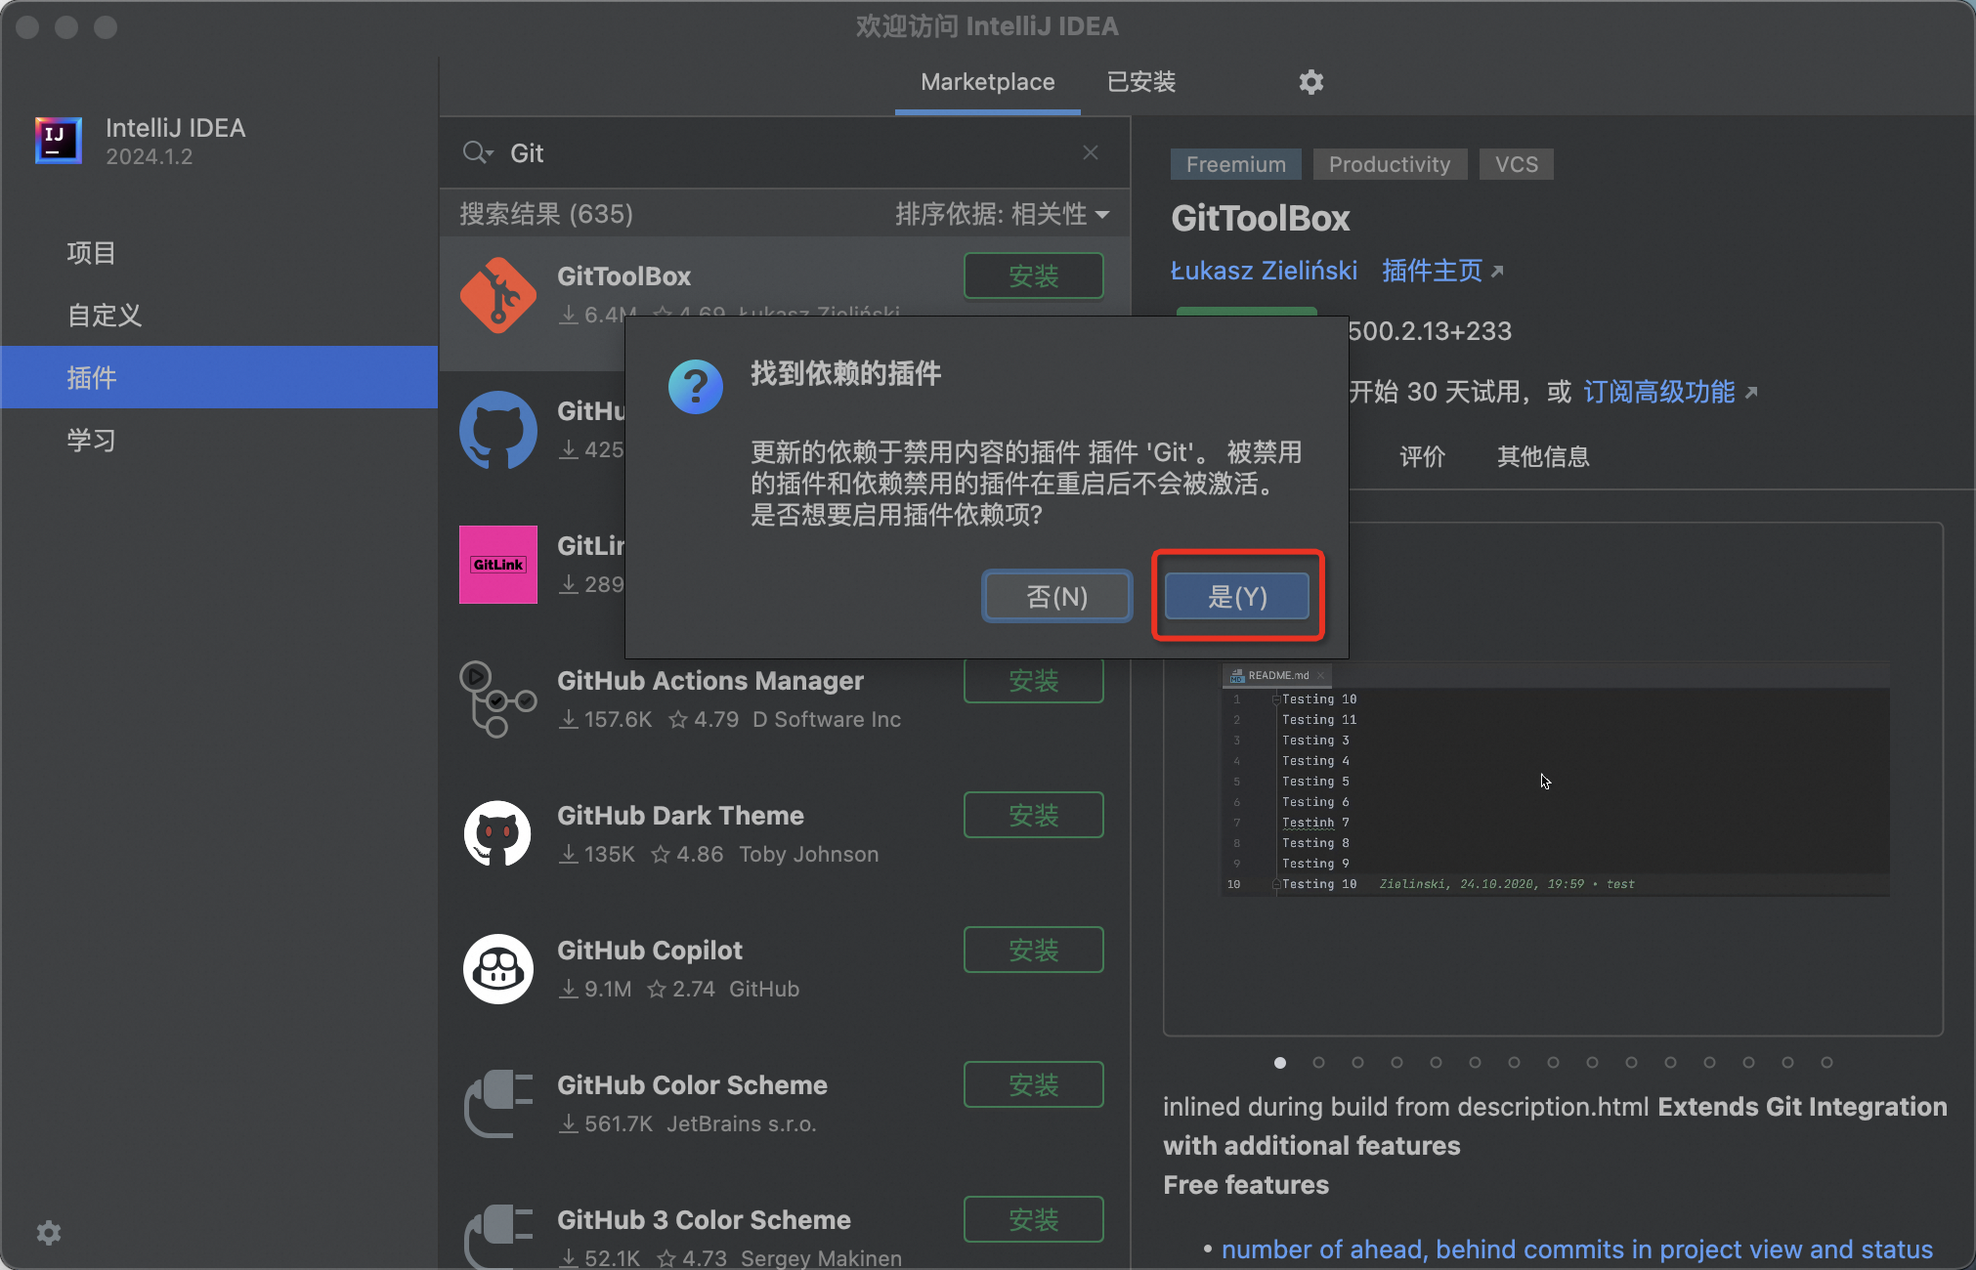Viewport: 1976px width, 1270px height.
Task: Click the Git search input field
Action: [782, 152]
